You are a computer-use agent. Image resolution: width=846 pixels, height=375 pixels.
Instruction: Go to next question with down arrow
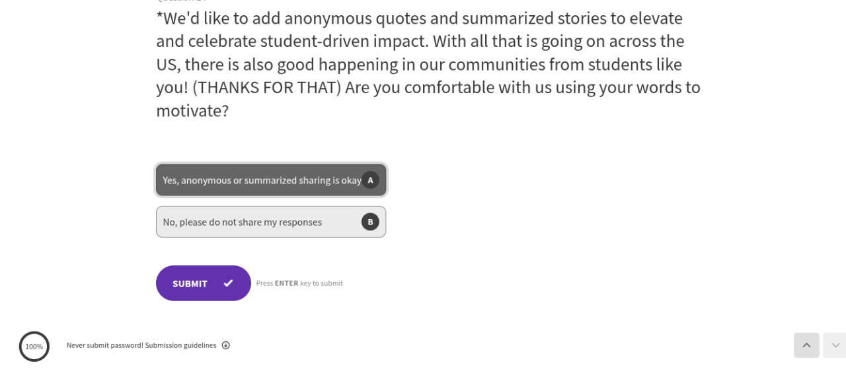835,345
